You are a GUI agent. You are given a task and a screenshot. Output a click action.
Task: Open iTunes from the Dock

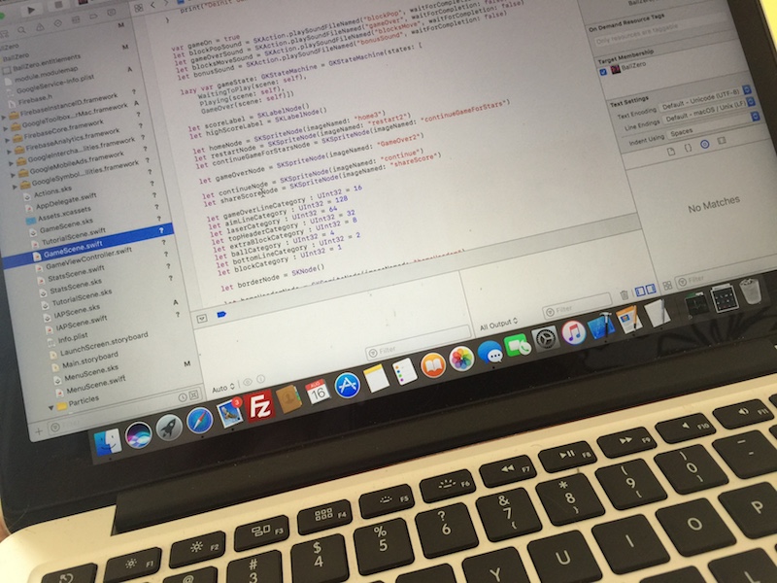(x=572, y=331)
